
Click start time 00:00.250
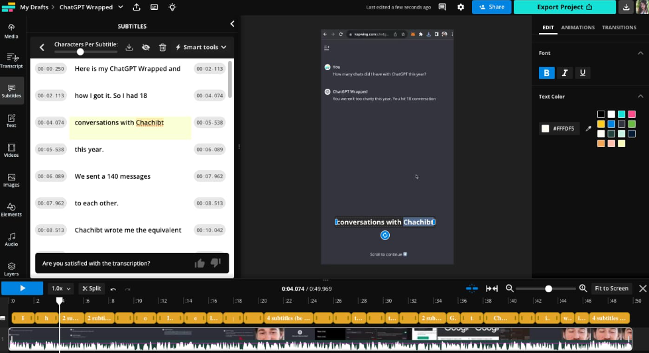50,69
